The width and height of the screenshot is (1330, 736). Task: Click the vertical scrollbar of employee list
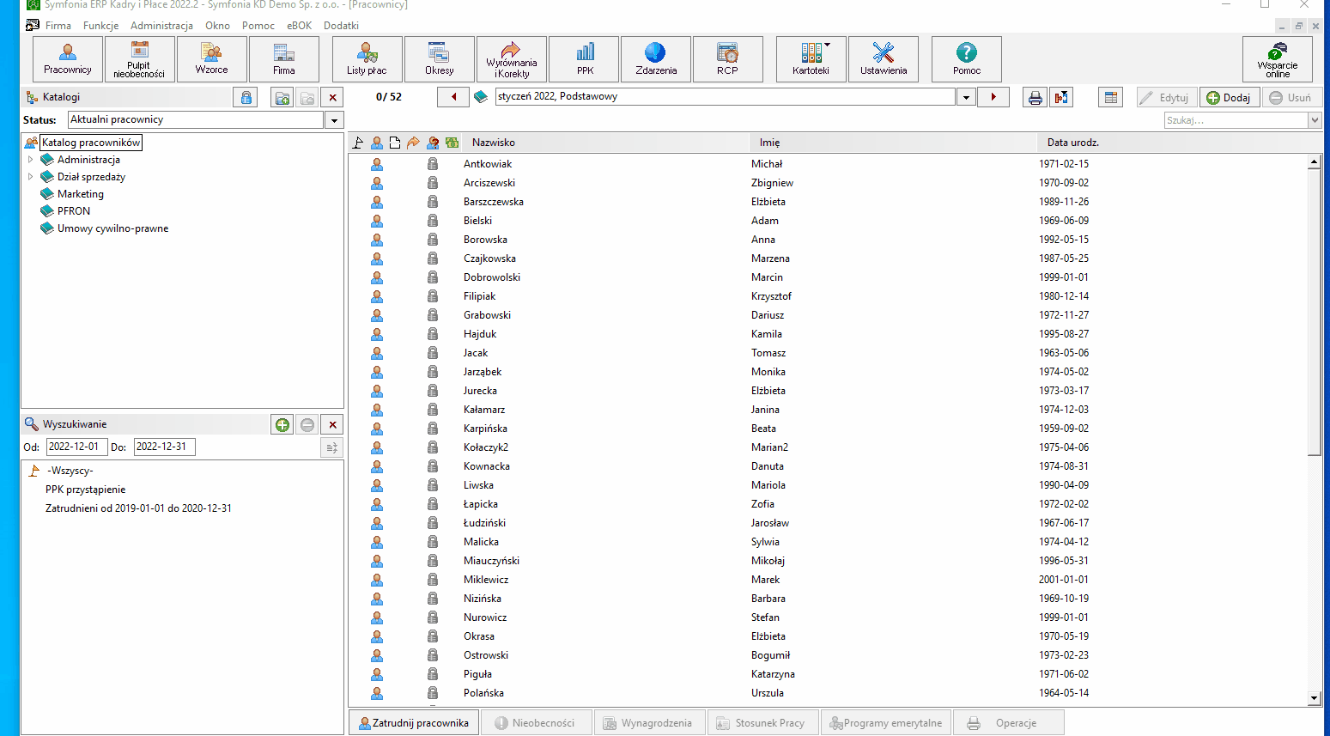point(1314,311)
